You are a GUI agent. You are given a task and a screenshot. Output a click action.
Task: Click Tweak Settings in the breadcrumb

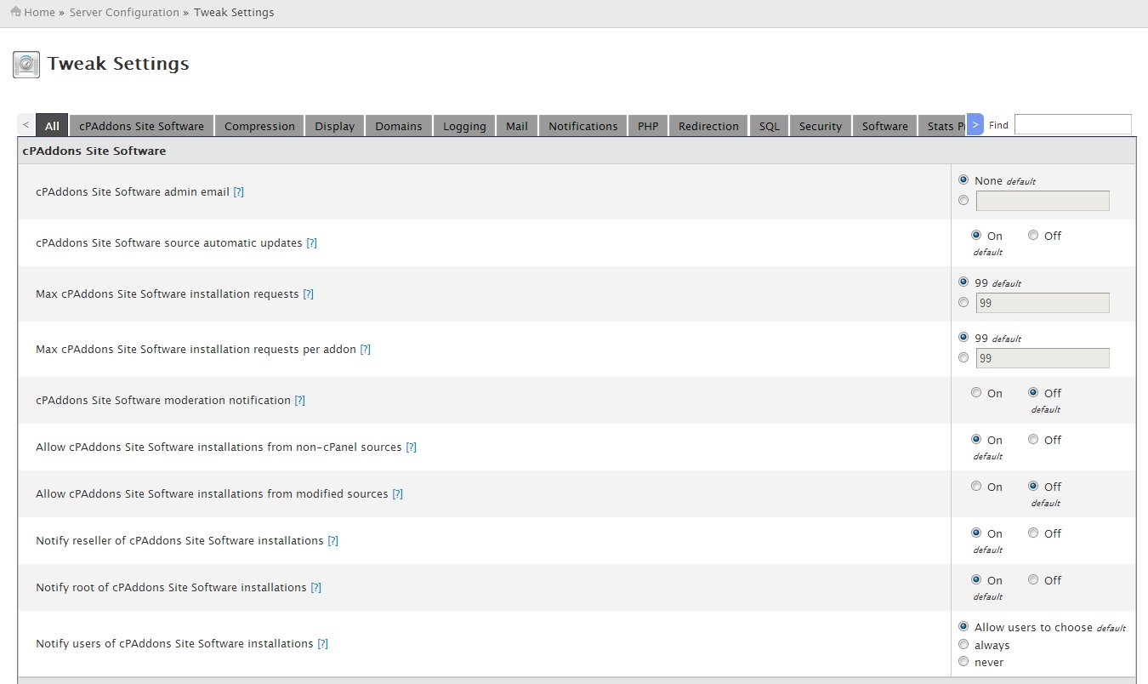point(234,13)
